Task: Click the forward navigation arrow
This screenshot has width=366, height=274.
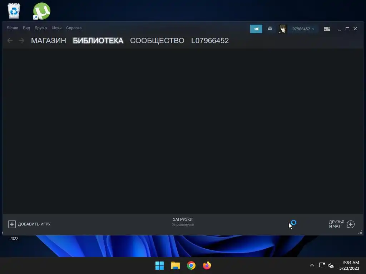Action: (x=21, y=41)
